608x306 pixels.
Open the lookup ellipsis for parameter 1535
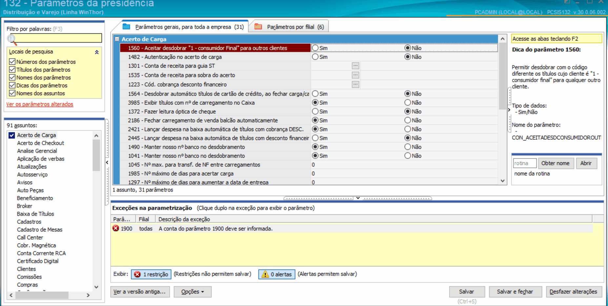(x=355, y=75)
